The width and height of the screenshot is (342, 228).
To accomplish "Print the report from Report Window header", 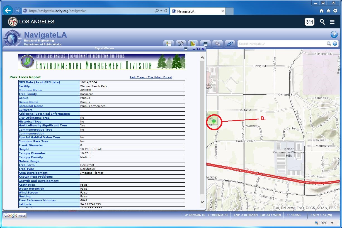I will click(x=186, y=49).
